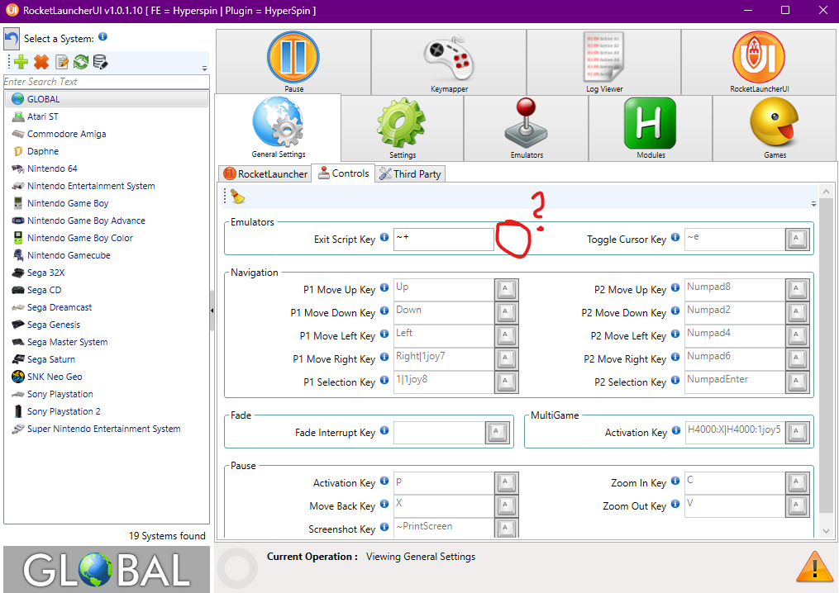Click the green refresh systems icon
This screenshot has width=839, height=593.
point(81,62)
